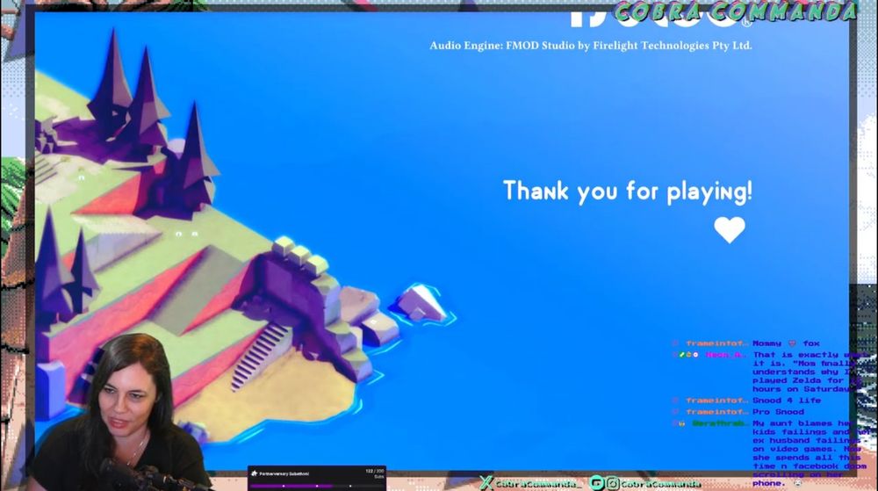Click the pink chat username with badges
Screen dimensions: 878x491
pyautogui.click(x=726, y=354)
